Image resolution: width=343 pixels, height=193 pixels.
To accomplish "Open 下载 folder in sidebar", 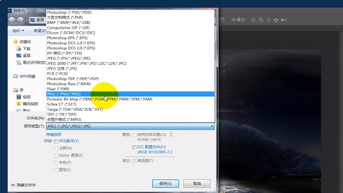I will coord(24,49).
